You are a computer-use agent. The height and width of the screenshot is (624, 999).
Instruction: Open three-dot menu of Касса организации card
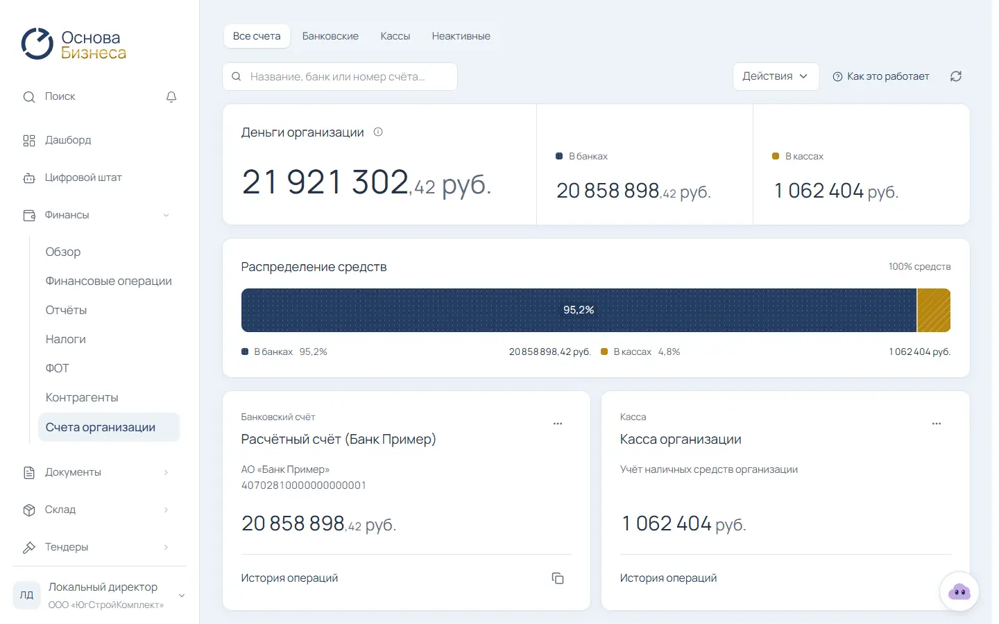[x=937, y=424]
